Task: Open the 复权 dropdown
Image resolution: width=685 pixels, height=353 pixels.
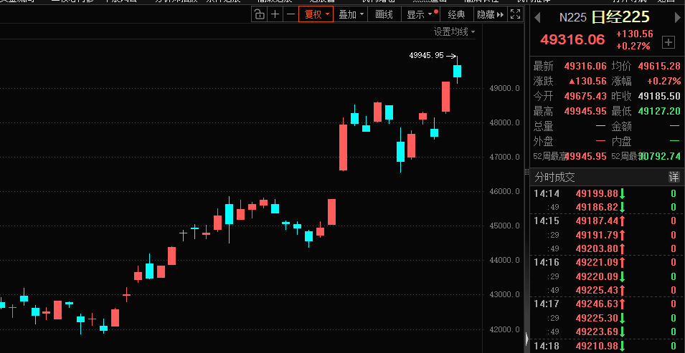Action: click(316, 14)
